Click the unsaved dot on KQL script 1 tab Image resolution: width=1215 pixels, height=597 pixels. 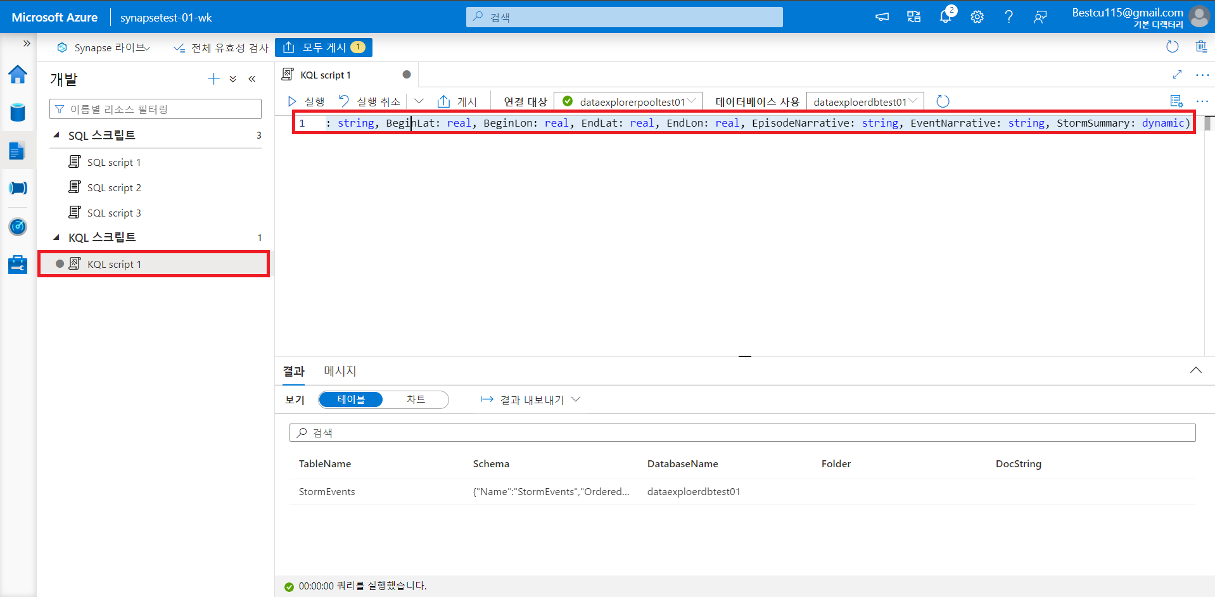(407, 75)
